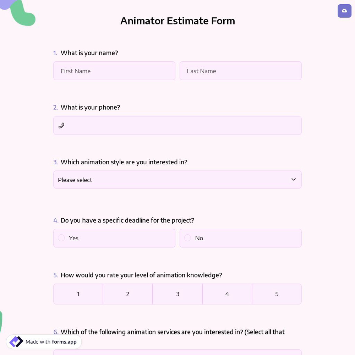355x355 pixels.
Task: Select 5 on the knowledge rating scale
Action: pyautogui.click(x=277, y=294)
